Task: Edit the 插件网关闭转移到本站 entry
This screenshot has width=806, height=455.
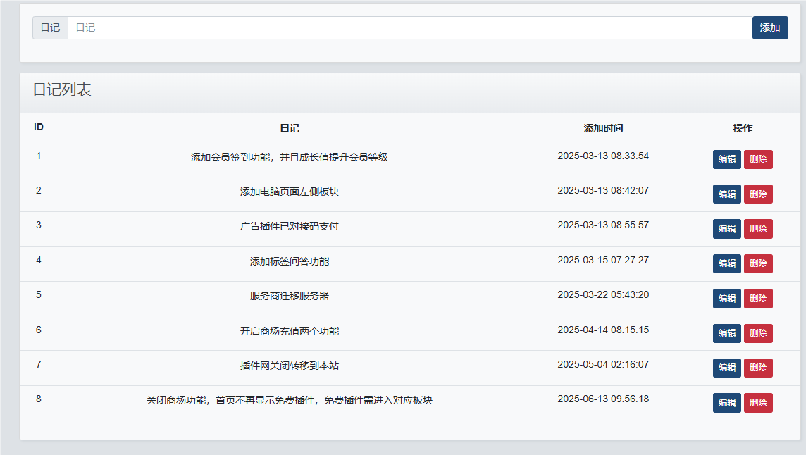Action: point(726,368)
